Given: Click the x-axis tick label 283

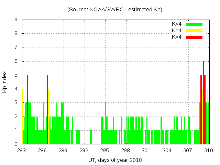Looking at the screenshot, I should point(22,151).
